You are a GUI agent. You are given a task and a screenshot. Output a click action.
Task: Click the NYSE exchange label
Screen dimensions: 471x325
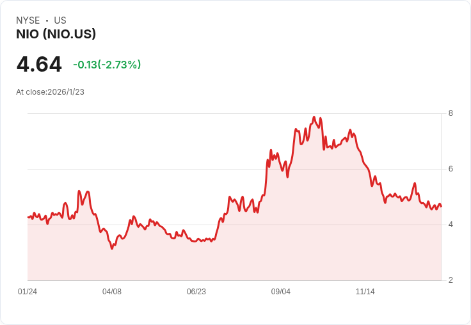[28, 20]
